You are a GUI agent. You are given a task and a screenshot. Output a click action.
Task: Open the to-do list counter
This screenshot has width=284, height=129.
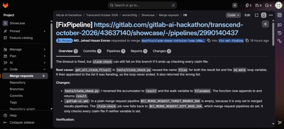click(x=268, y=5)
